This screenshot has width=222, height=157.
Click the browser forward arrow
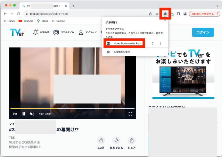point(12,14)
